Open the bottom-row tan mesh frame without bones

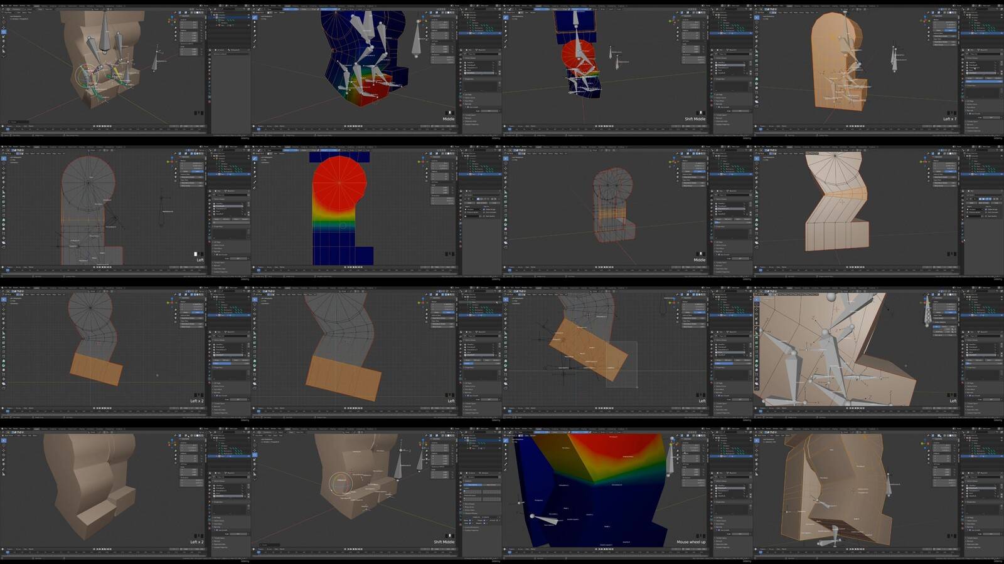point(125,493)
